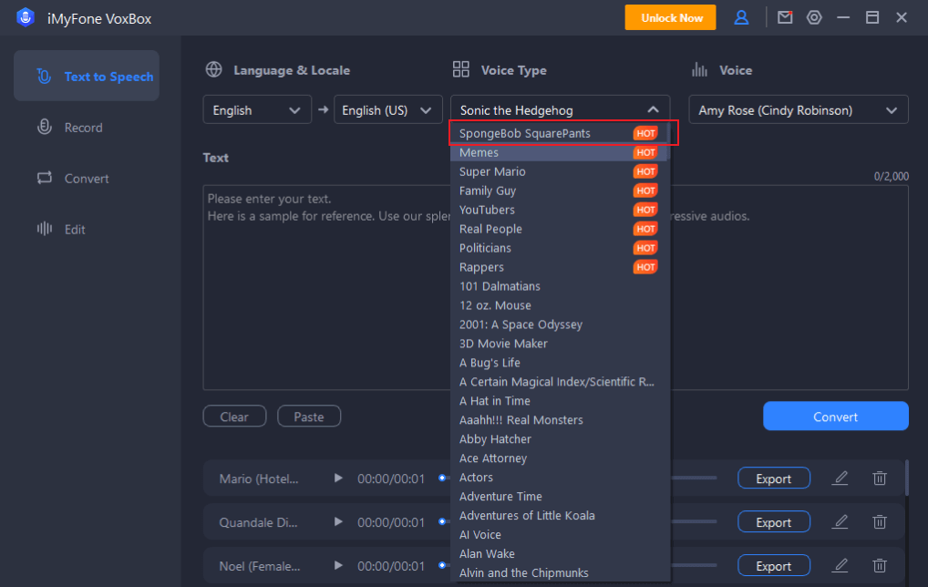Click the Quandale clip progress slider handle
This screenshot has width=928, height=587.
click(442, 521)
